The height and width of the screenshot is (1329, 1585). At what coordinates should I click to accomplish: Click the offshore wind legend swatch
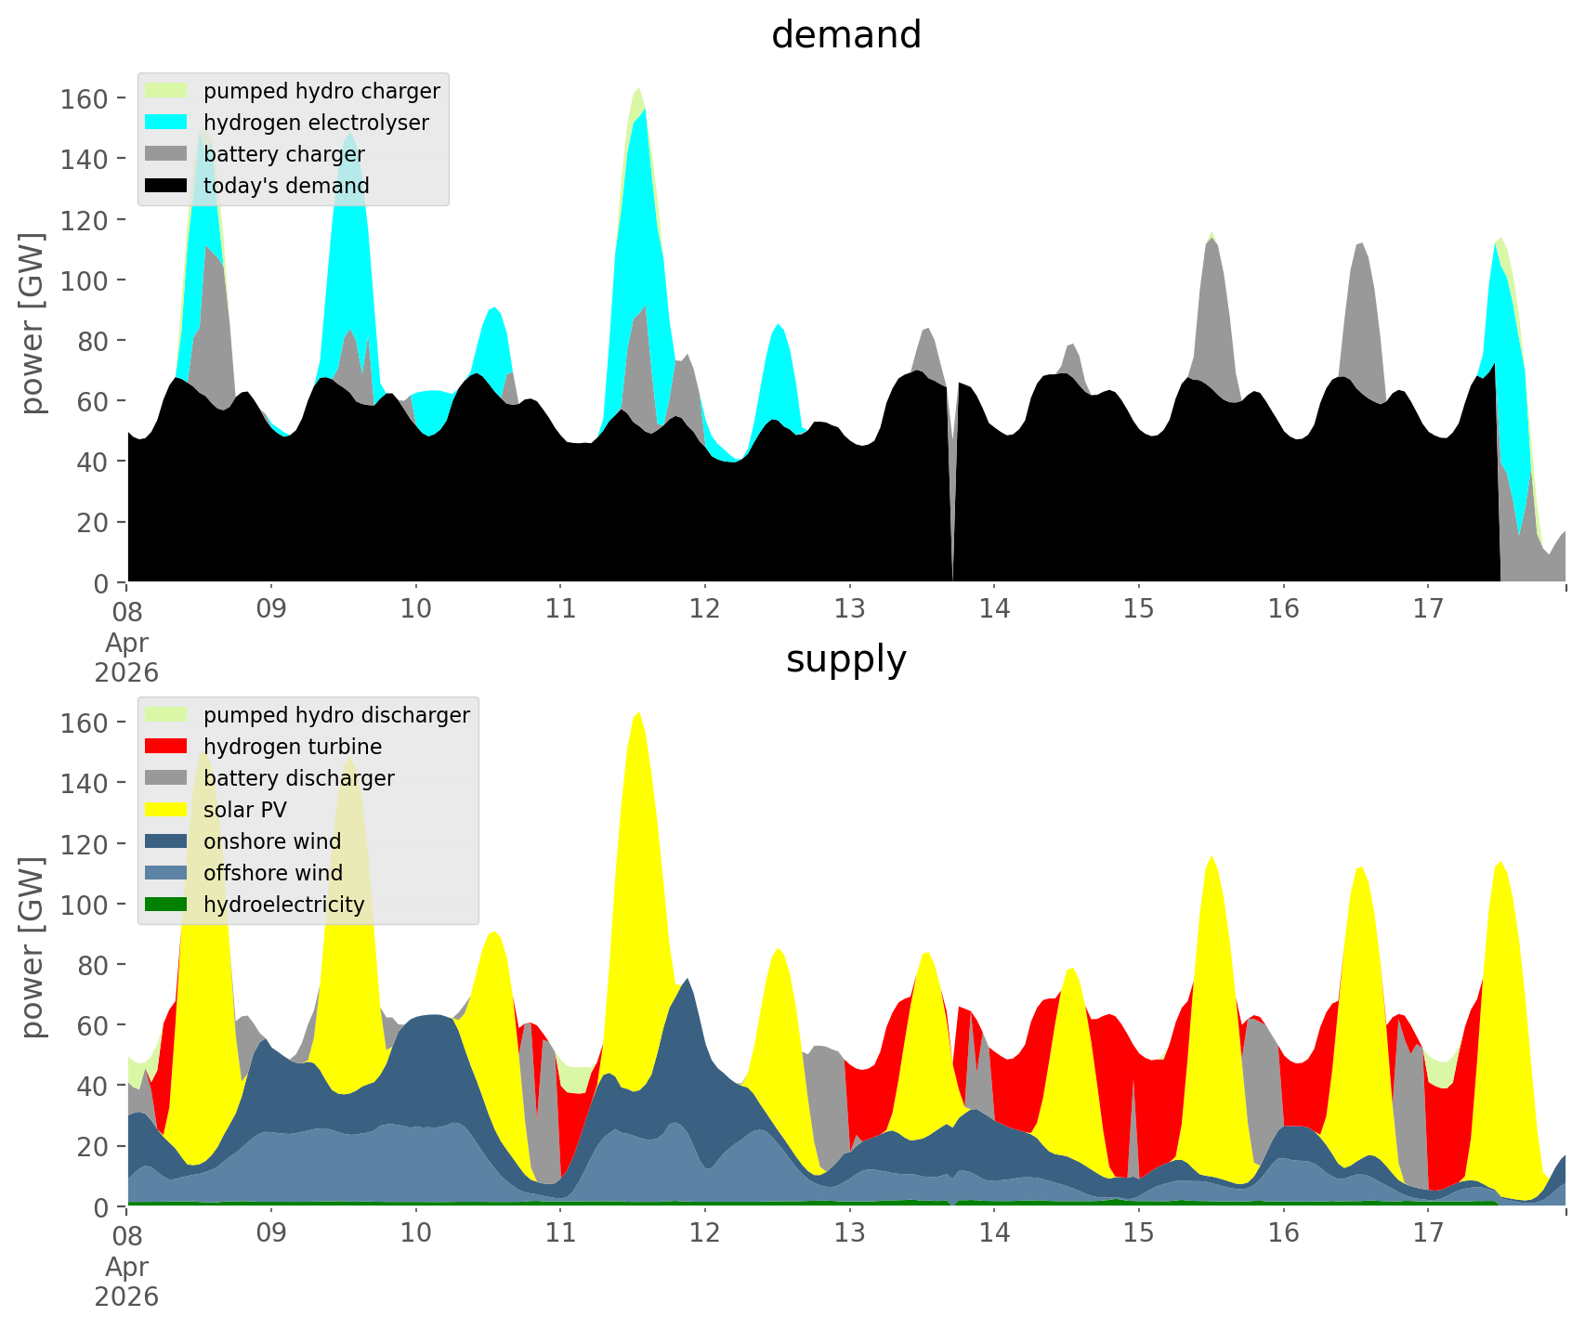tap(167, 873)
